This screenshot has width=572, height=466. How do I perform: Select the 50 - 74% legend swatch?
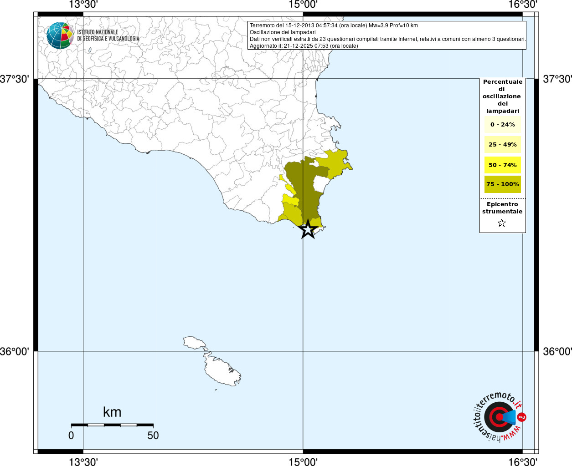point(502,165)
